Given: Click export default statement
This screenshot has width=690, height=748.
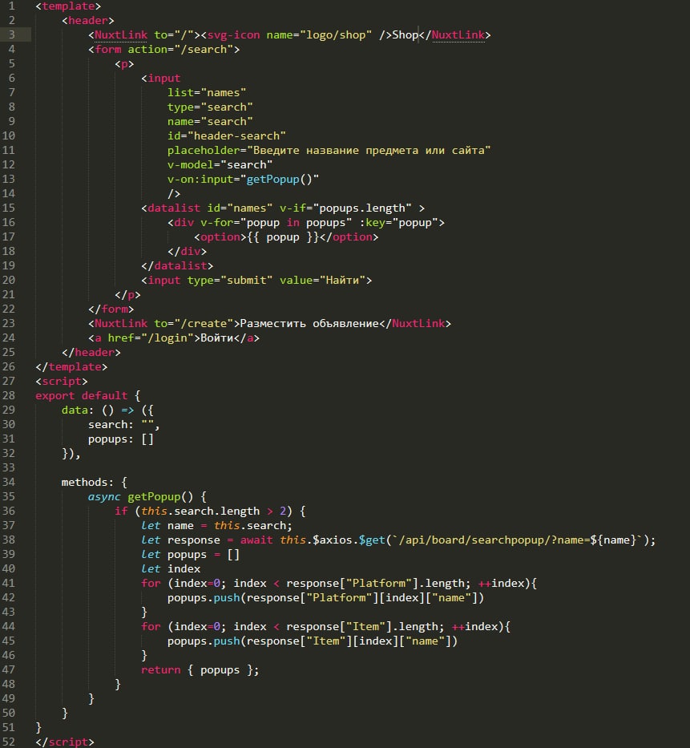Looking at the screenshot, I should click(x=82, y=395).
